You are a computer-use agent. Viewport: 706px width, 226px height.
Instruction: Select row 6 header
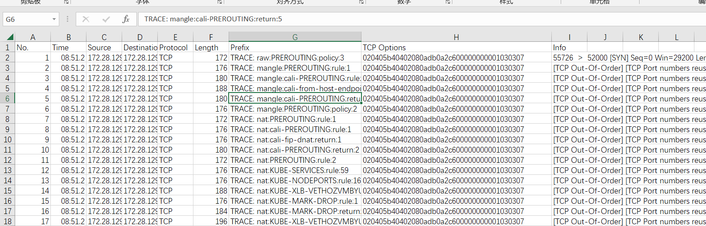point(7,99)
